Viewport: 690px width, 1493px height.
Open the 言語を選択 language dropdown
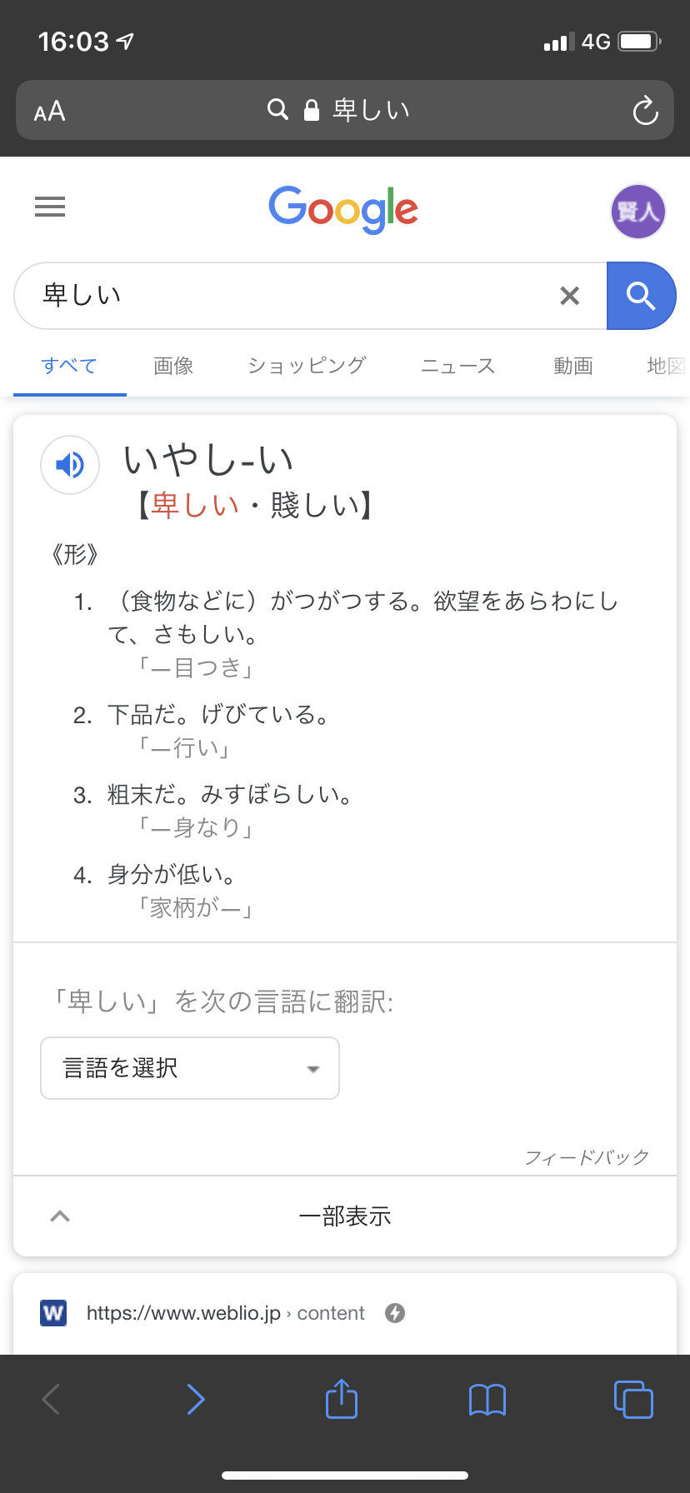point(190,1068)
